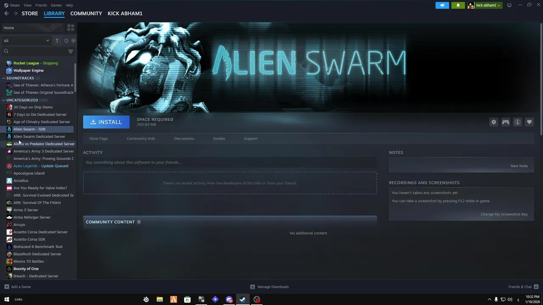Toggle sort ascending arrow in library filter

[57, 41]
